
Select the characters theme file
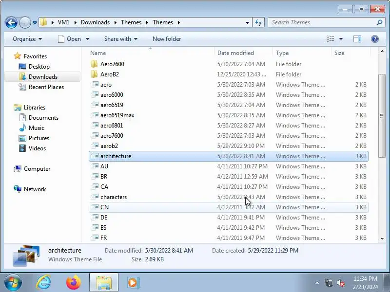(x=114, y=197)
